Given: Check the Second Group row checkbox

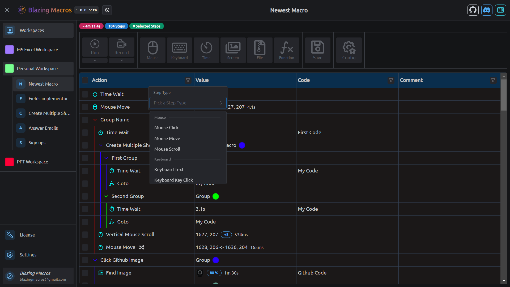Looking at the screenshot, I should pyautogui.click(x=85, y=196).
